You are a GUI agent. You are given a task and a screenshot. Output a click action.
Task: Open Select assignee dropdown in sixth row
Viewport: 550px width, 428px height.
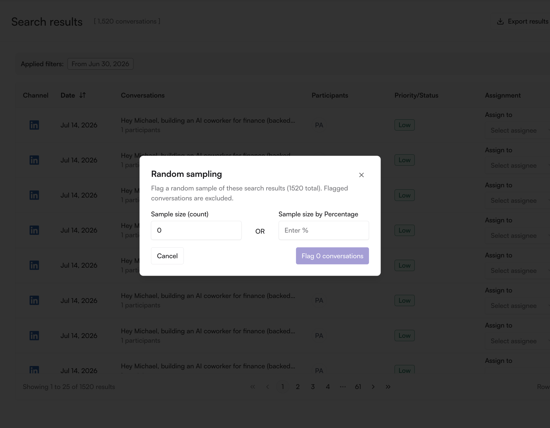(517, 306)
